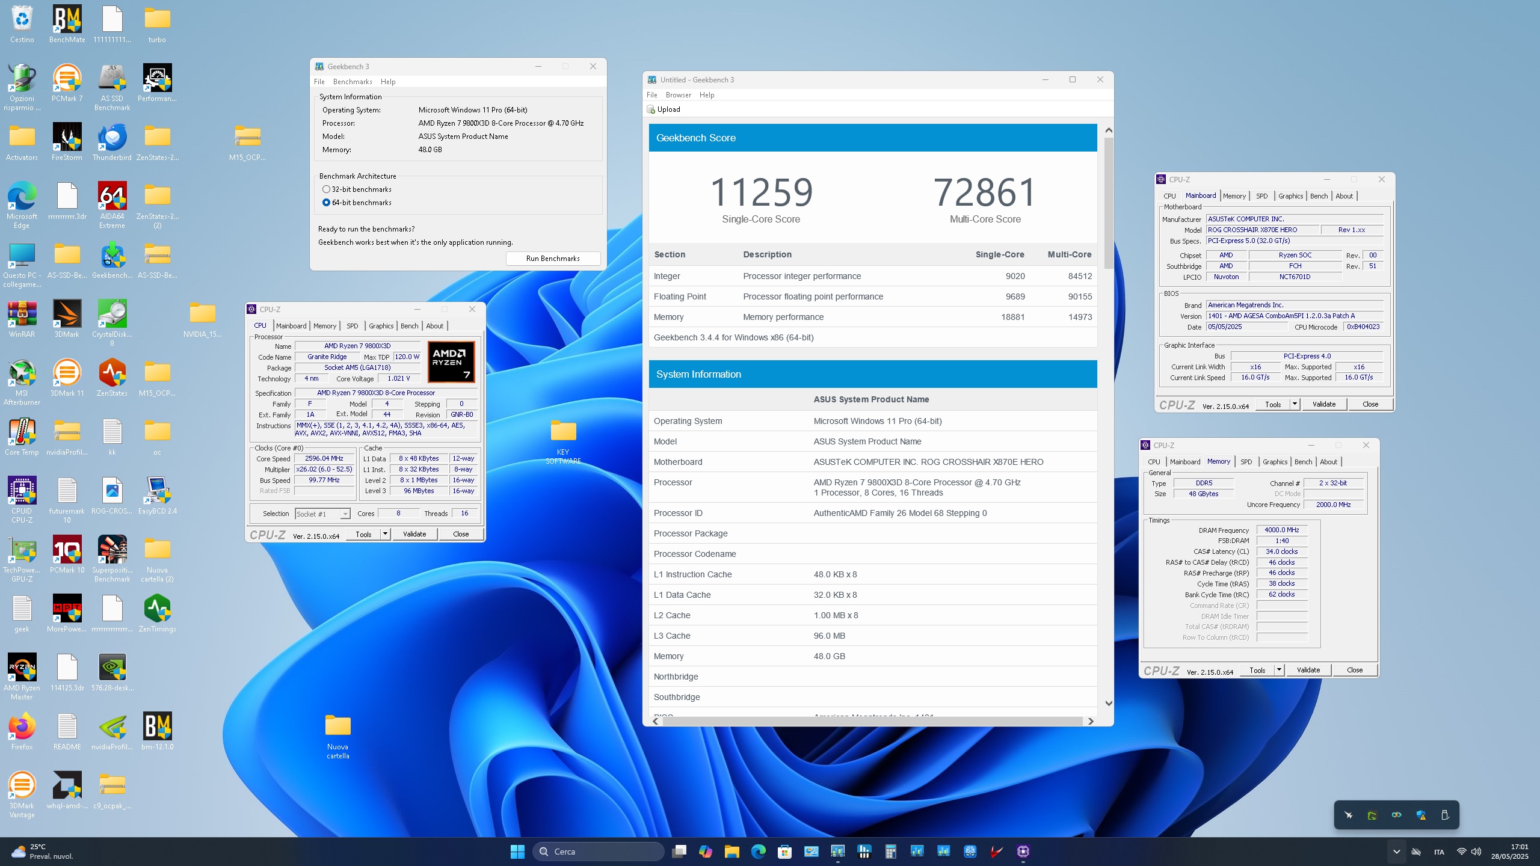Screen dimensions: 1540x866
Task: Open the ITA language indicator in taskbar
Action: pyautogui.click(x=1439, y=852)
